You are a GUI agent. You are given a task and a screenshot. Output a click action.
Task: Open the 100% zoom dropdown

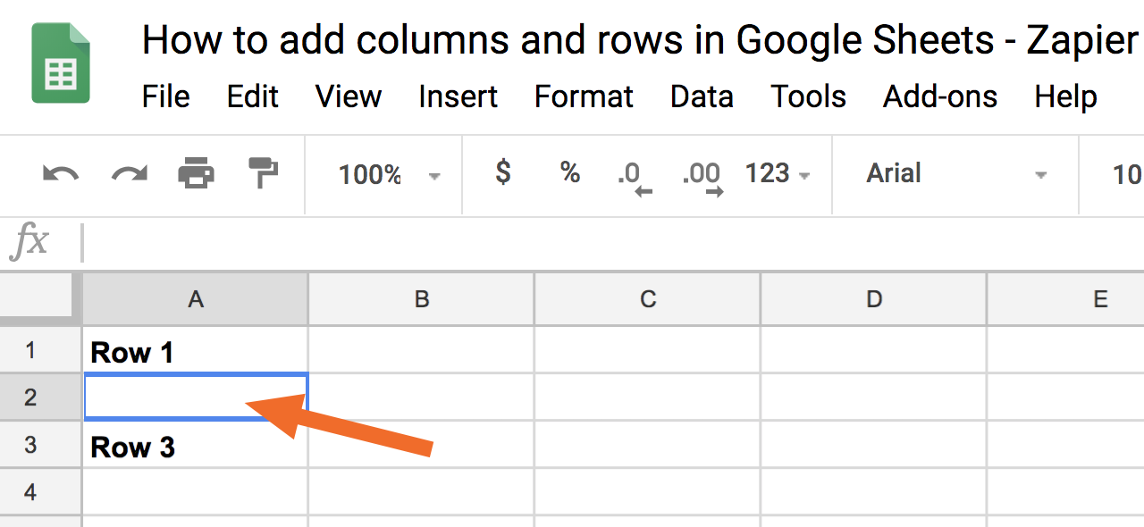(389, 174)
